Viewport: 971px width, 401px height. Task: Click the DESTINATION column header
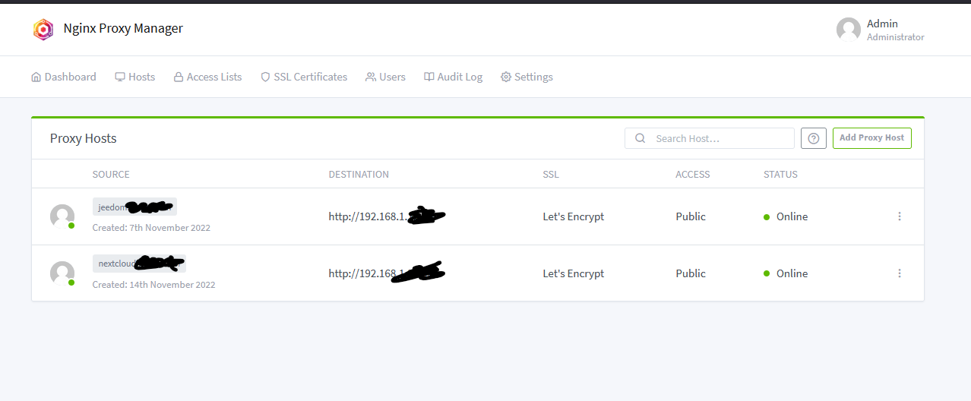click(359, 175)
